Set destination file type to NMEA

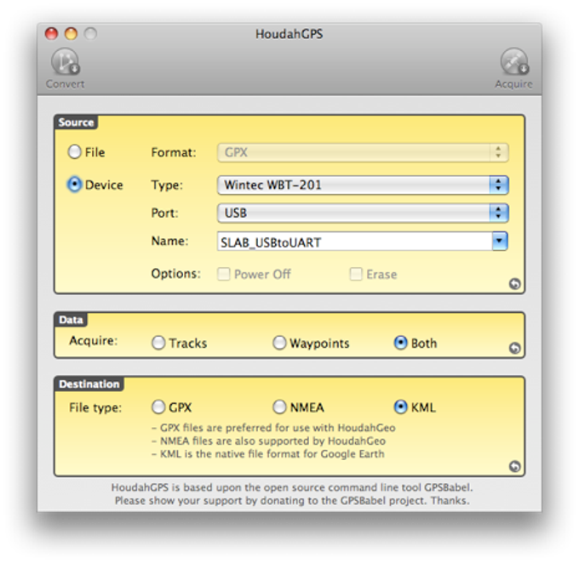(x=279, y=407)
